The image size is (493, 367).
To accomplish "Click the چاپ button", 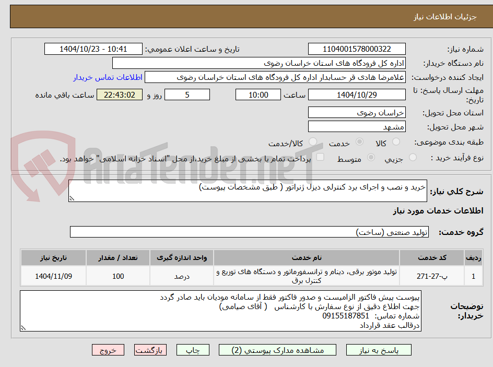I will click(x=193, y=350).
